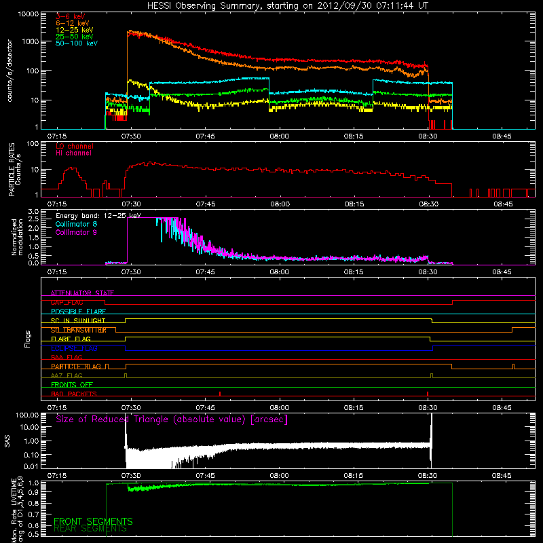
Task: Click the GAP_FLAG label
Action: 67,302
